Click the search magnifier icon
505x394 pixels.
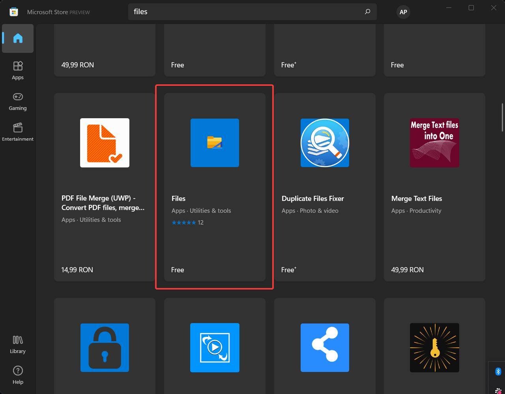click(367, 12)
